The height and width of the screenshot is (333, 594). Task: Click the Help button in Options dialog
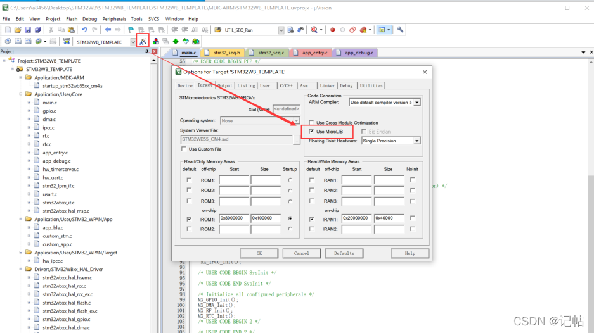click(410, 253)
